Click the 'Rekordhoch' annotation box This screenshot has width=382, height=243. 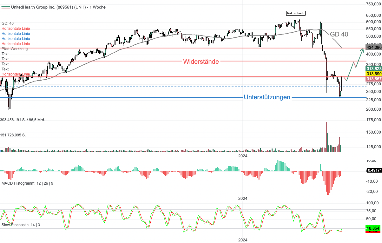click(296, 13)
